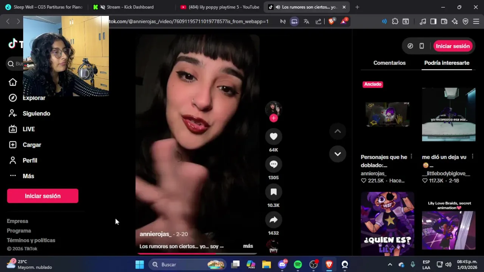Open the TikTok search box

(15, 64)
